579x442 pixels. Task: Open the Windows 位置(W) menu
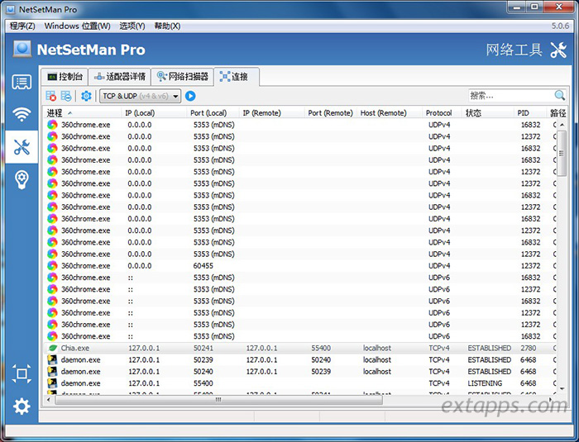click(77, 26)
